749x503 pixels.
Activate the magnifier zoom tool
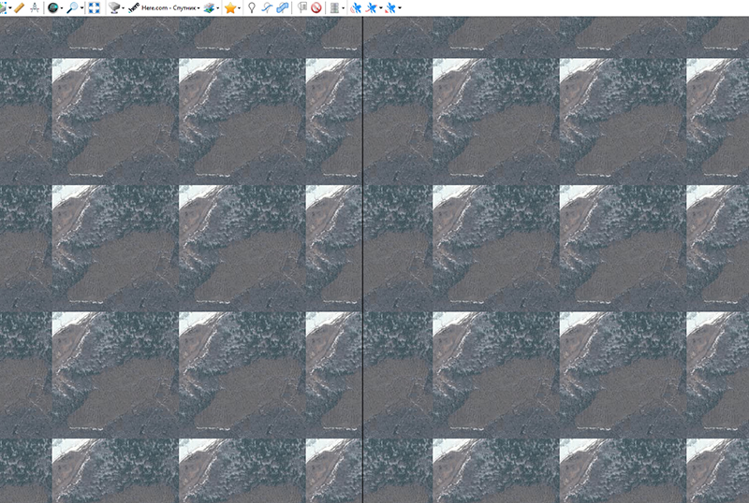point(73,7)
